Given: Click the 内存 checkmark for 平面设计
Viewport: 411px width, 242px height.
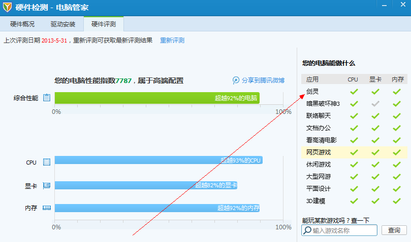Looking at the screenshot, I should (x=397, y=189).
